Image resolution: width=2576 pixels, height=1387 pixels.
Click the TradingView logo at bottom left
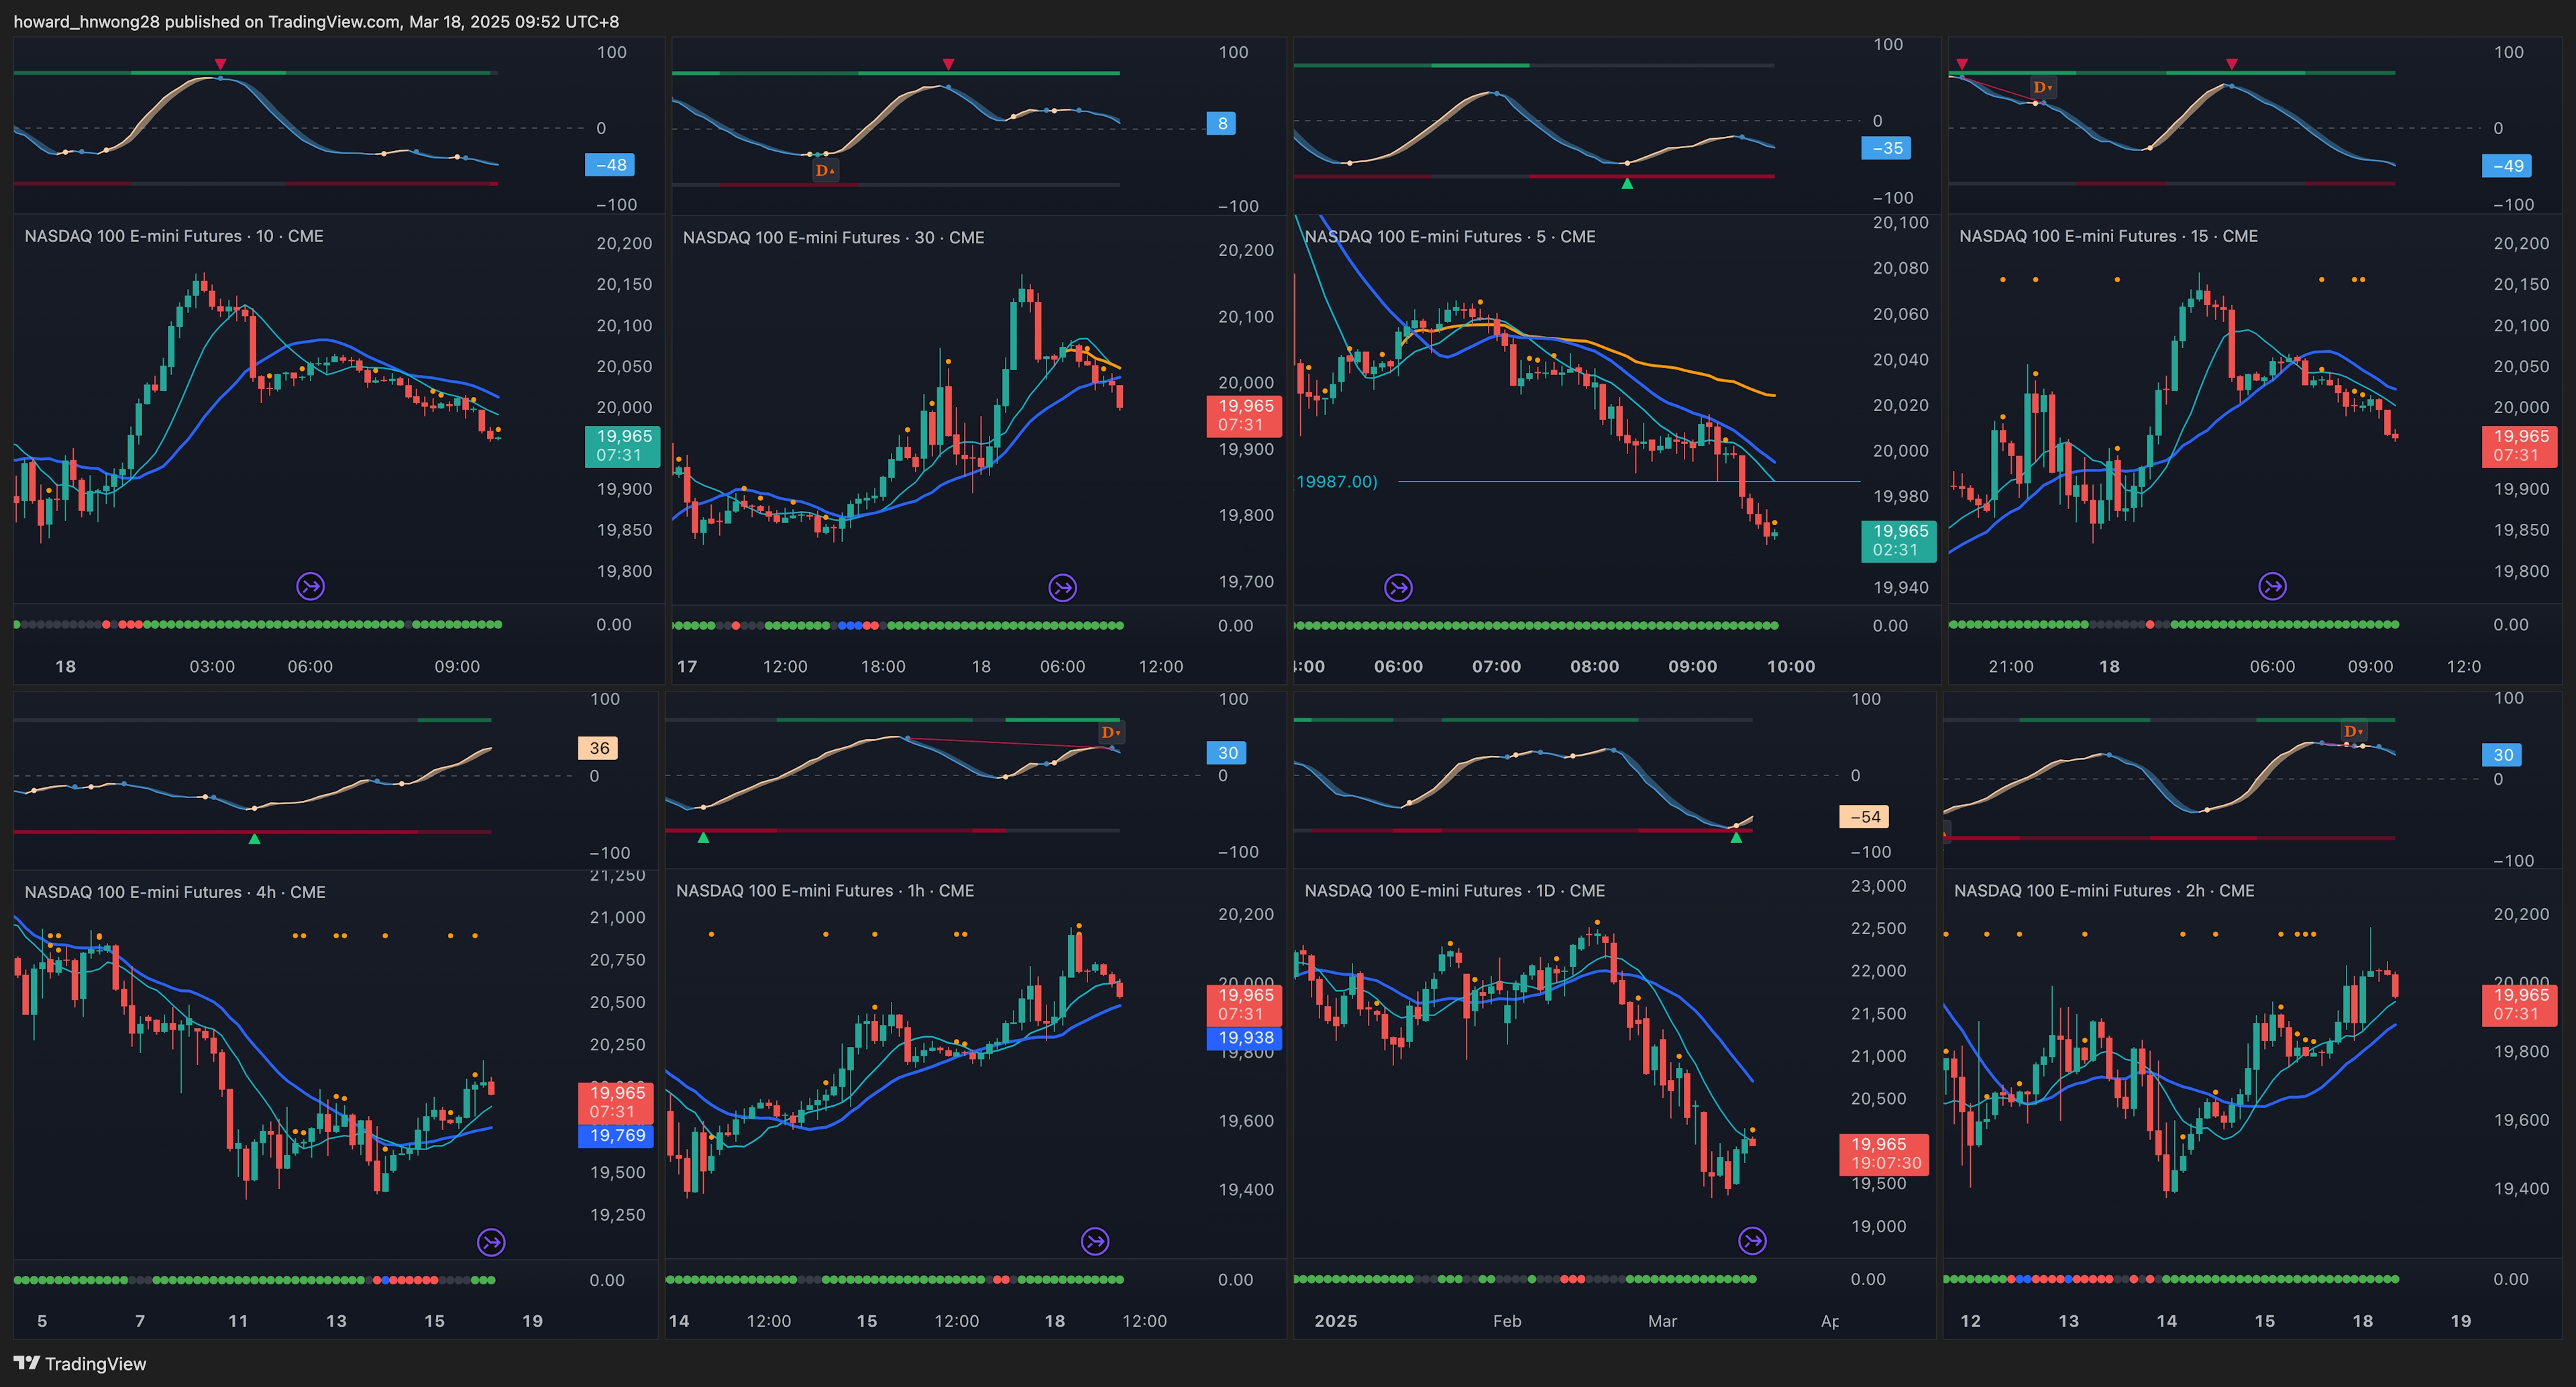coord(80,1364)
